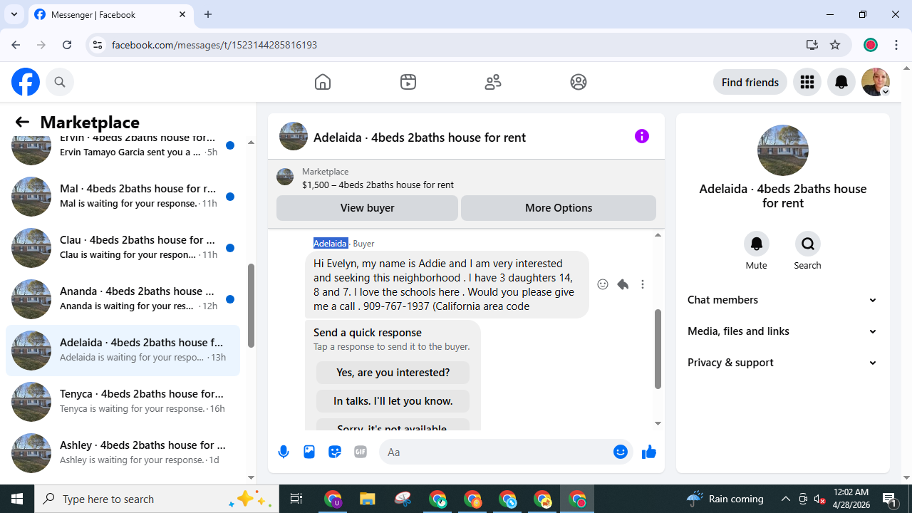912x513 pixels.
Task: Open the Rain coming weather widget
Action: [725, 499]
